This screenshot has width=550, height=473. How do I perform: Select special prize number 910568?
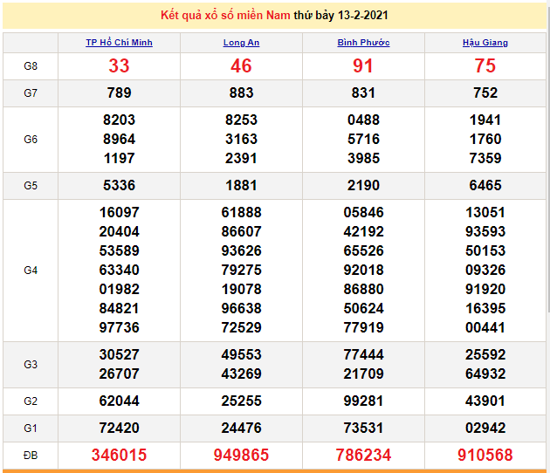(x=485, y=456)
